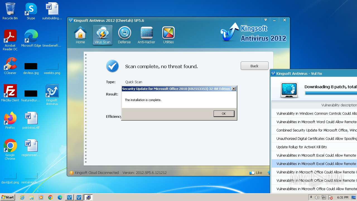Select Combined Security Update for Microsoft Office row
Image resolution: width=357 pixels, height=201 pixels.
point(314,130)
